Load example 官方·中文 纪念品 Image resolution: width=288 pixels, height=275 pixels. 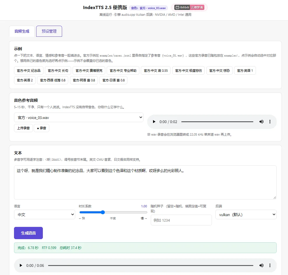(x=29, y=71)
